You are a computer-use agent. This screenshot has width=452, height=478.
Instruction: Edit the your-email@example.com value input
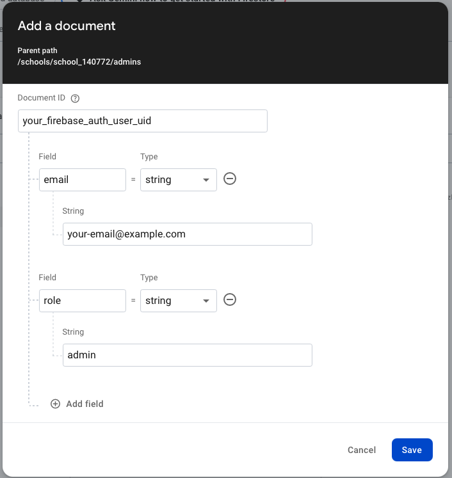(x=187, y=234)
